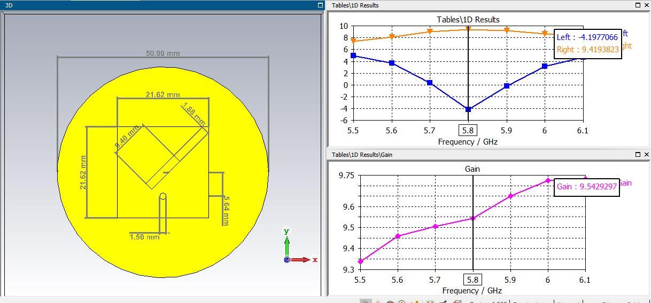Select the magenta Gain point at 6 GHz
This screenshot has width=651, height=303.
coord(548,181)
